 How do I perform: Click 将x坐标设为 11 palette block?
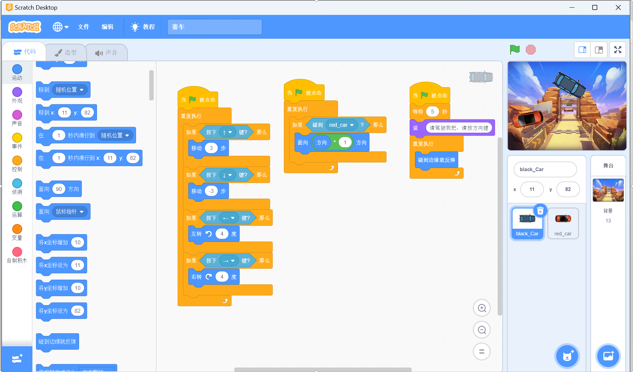(x=61, y=265)
